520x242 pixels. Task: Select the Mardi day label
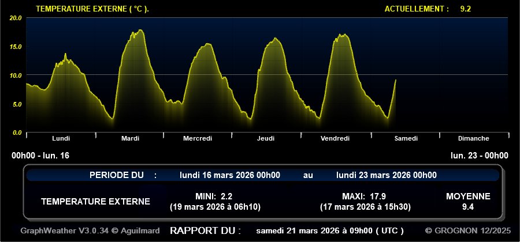[x=130, y=138]
